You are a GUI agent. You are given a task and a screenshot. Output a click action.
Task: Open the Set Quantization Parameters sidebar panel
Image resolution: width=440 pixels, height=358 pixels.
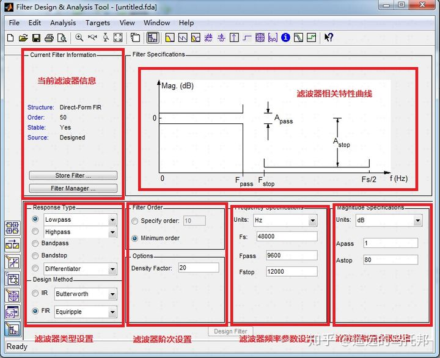12,262
